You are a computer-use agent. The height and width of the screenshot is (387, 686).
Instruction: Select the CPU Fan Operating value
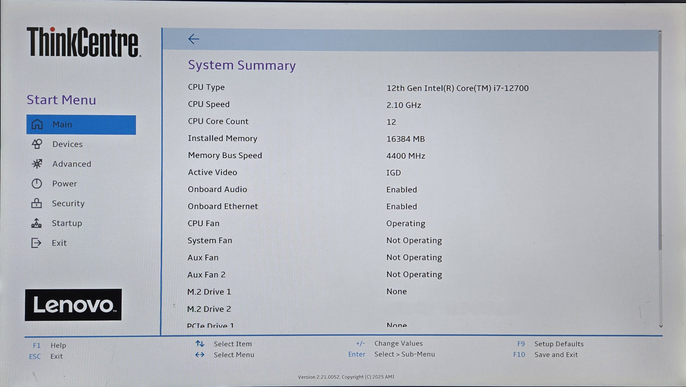coord(406,224)
